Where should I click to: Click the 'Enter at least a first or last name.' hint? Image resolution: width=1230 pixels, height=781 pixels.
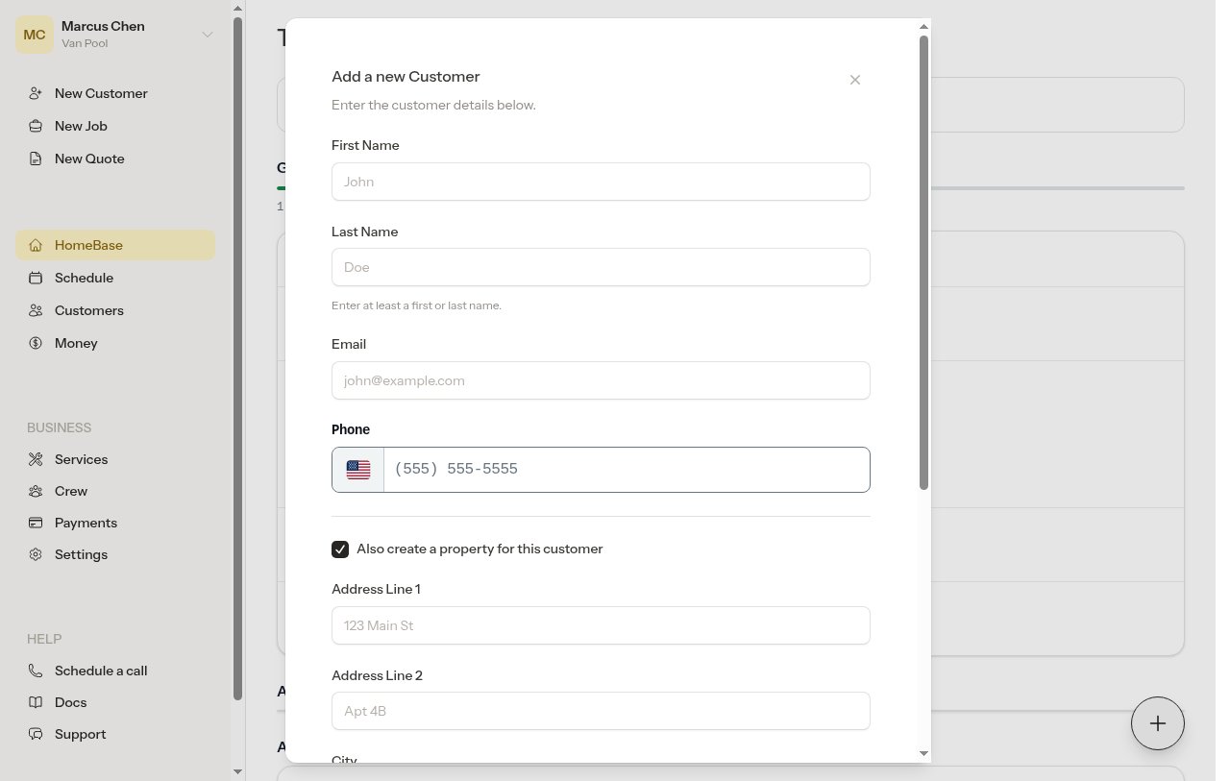pos(416,305)
